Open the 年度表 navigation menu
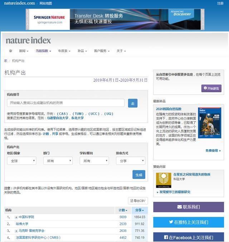This screenshot has height=242, width=229. pyautogui.click(x=64, y=51)
